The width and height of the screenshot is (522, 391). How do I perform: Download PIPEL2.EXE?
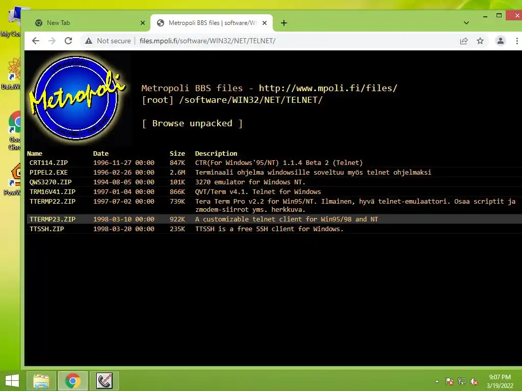click(x=48, y=173)
